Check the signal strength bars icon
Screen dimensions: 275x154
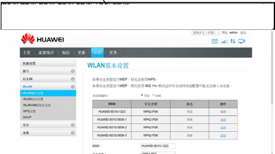(224, 41)
